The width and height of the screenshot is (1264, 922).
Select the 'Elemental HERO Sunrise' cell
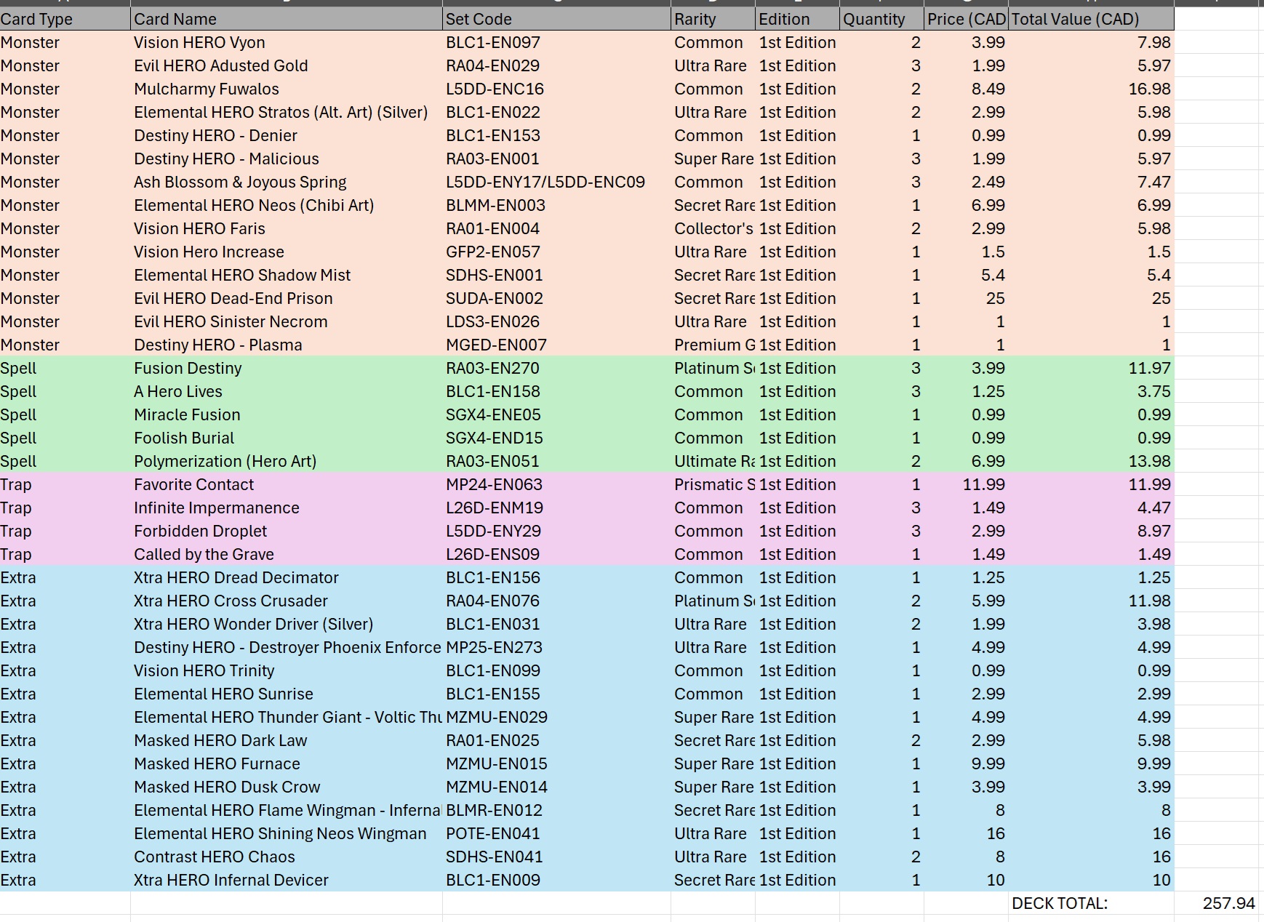click(287, 694)
